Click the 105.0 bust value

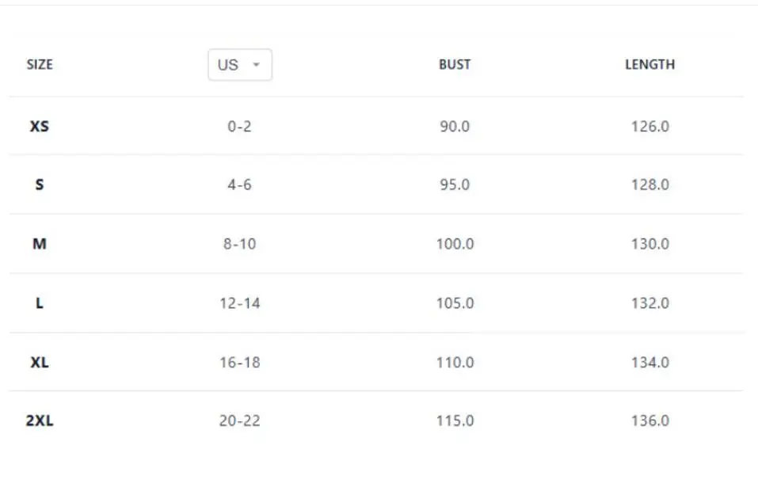click(455, 303)
